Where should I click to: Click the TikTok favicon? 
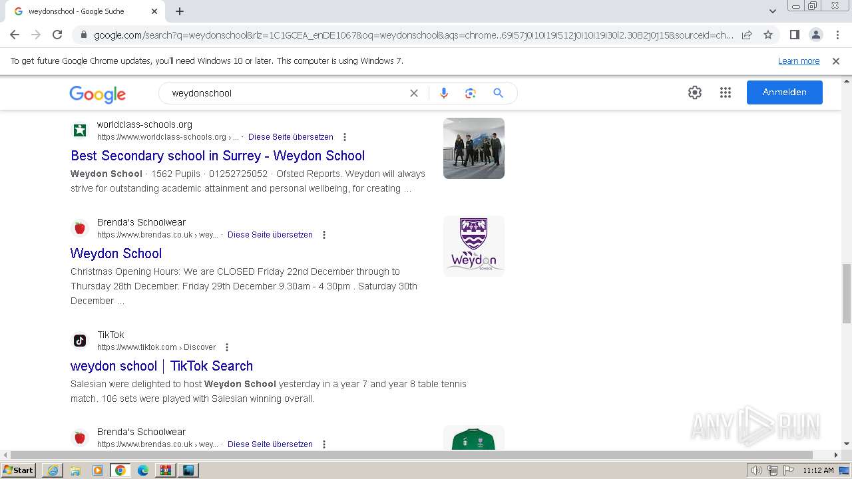(80, 341)
